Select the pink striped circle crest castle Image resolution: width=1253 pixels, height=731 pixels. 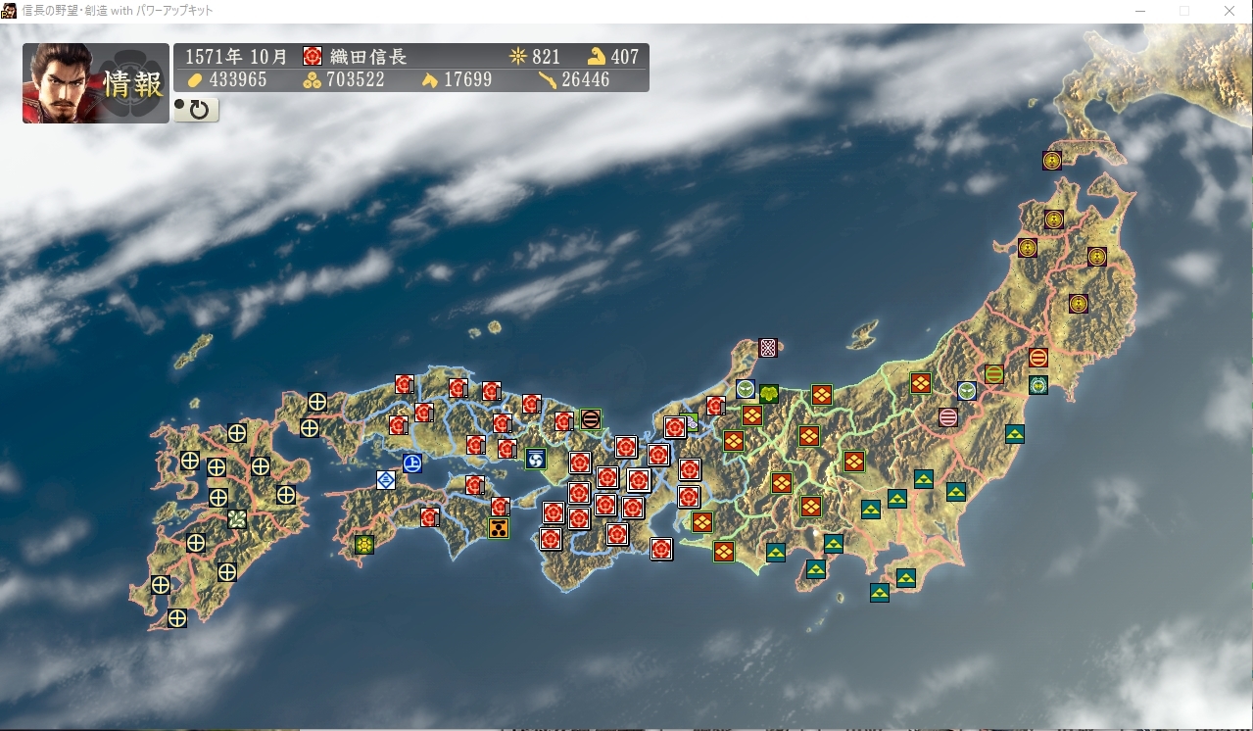[948, 416]
